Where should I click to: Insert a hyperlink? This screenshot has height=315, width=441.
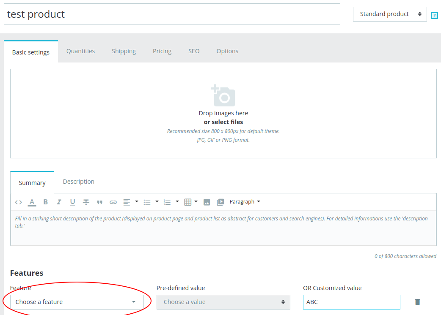click(113, 201)
